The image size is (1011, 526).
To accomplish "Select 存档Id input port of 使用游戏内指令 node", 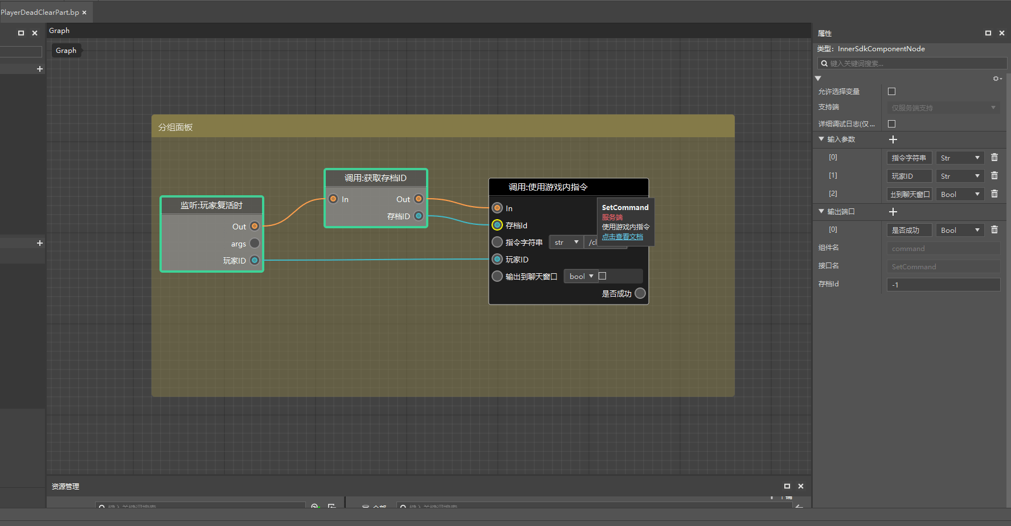I will [x=497, y=225].
